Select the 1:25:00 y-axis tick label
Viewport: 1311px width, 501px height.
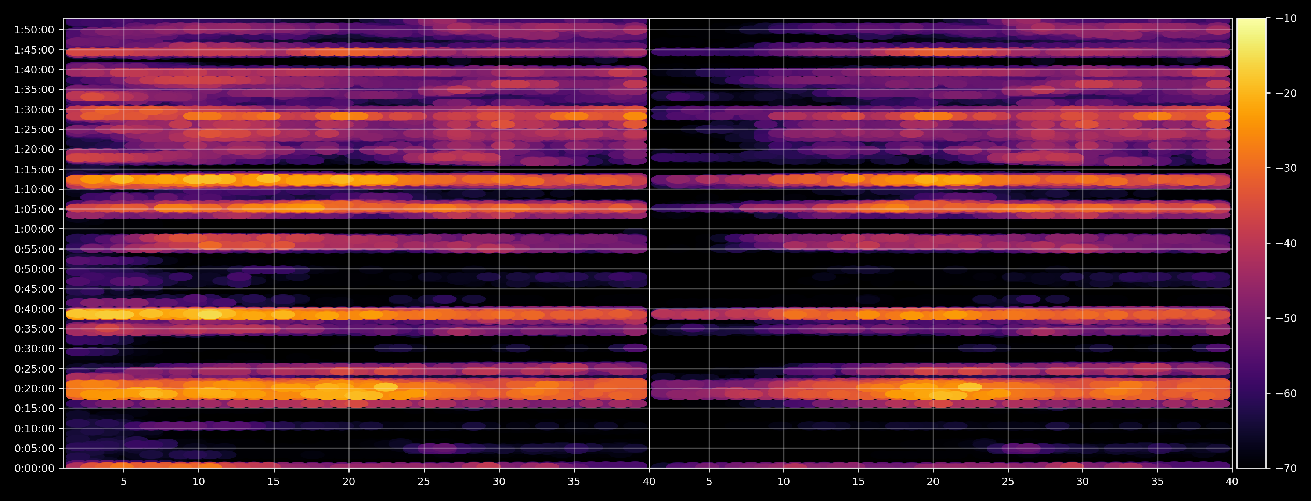point(34,130)
